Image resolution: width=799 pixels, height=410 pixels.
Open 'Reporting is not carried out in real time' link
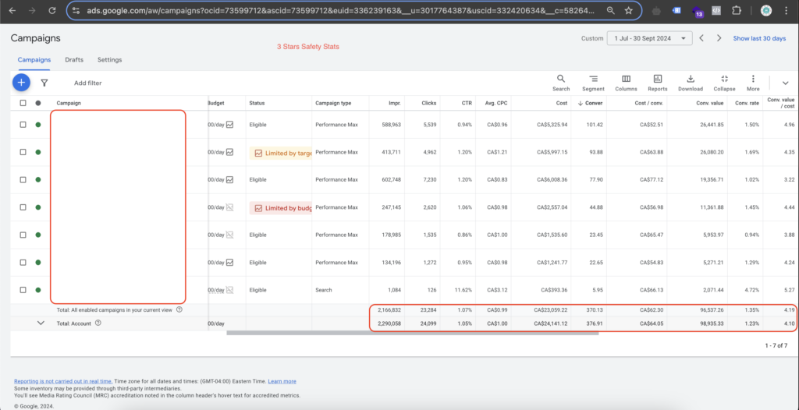(63, 381)
